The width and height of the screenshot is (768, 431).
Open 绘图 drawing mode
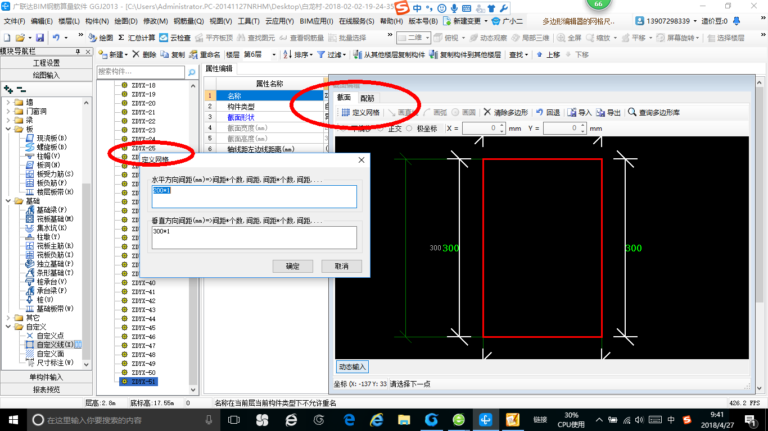tap(101, 38)
